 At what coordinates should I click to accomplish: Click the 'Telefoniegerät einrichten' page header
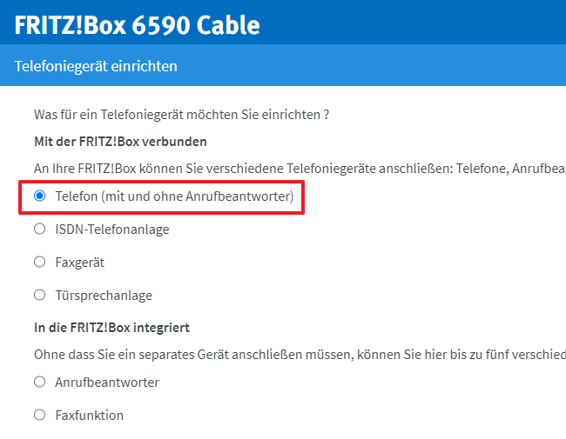coord(96,65)
